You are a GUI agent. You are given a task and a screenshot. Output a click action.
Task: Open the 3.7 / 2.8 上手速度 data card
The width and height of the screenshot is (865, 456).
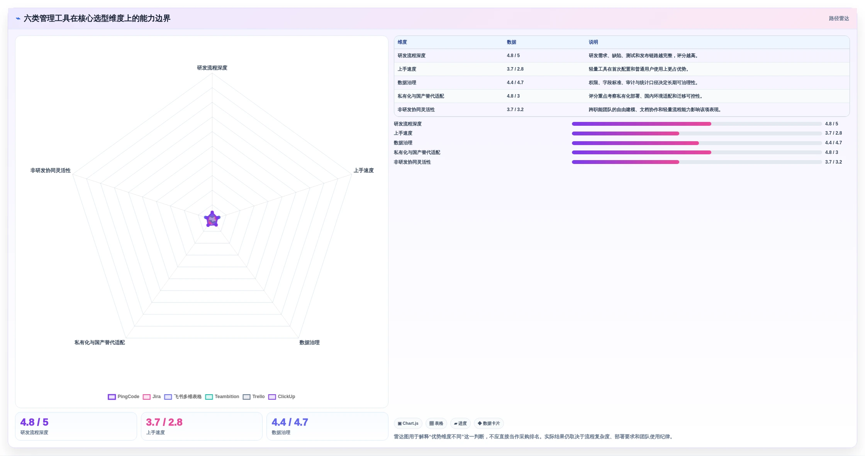[202, 426]
